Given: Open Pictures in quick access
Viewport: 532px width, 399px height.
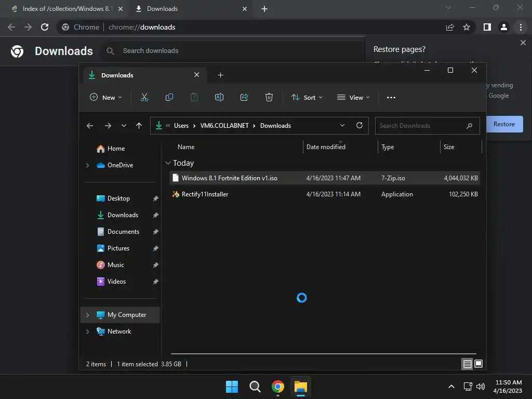Looking at the screenshot, I should (x=118, y=248).
